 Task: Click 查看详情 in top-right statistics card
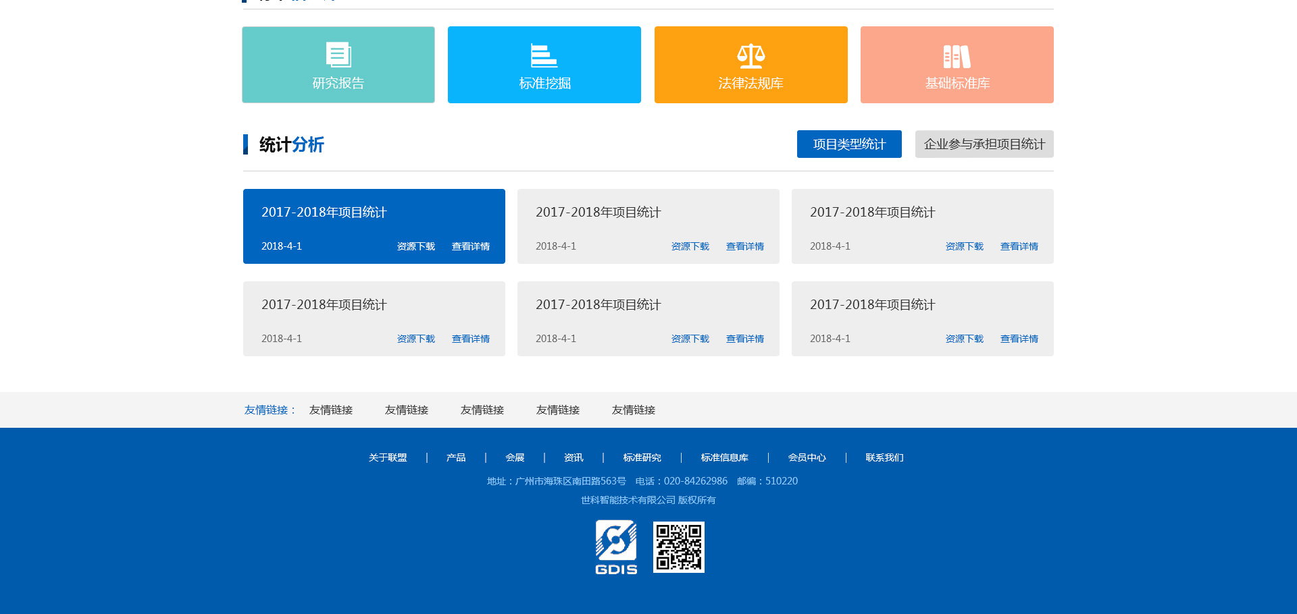(x=1019, y=247)
